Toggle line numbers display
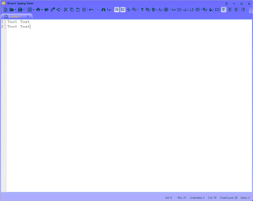Screen dimensions: 253x201 click(x=123, y=10)
